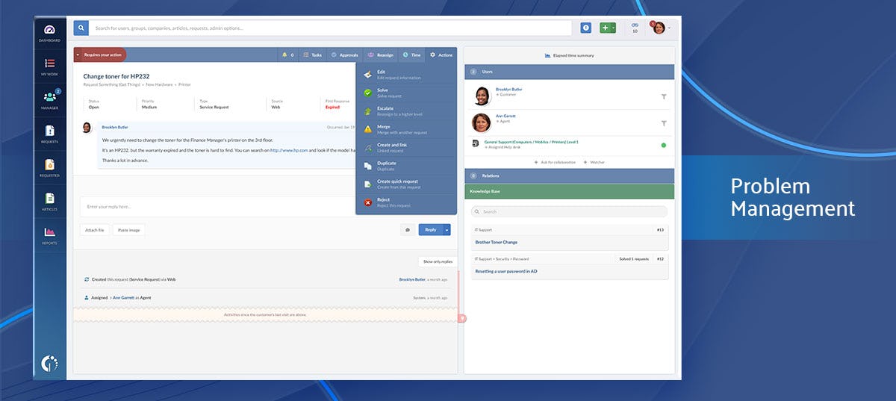
Task: Toggle the Actions gear menu
Action: (x=441, y=55)
